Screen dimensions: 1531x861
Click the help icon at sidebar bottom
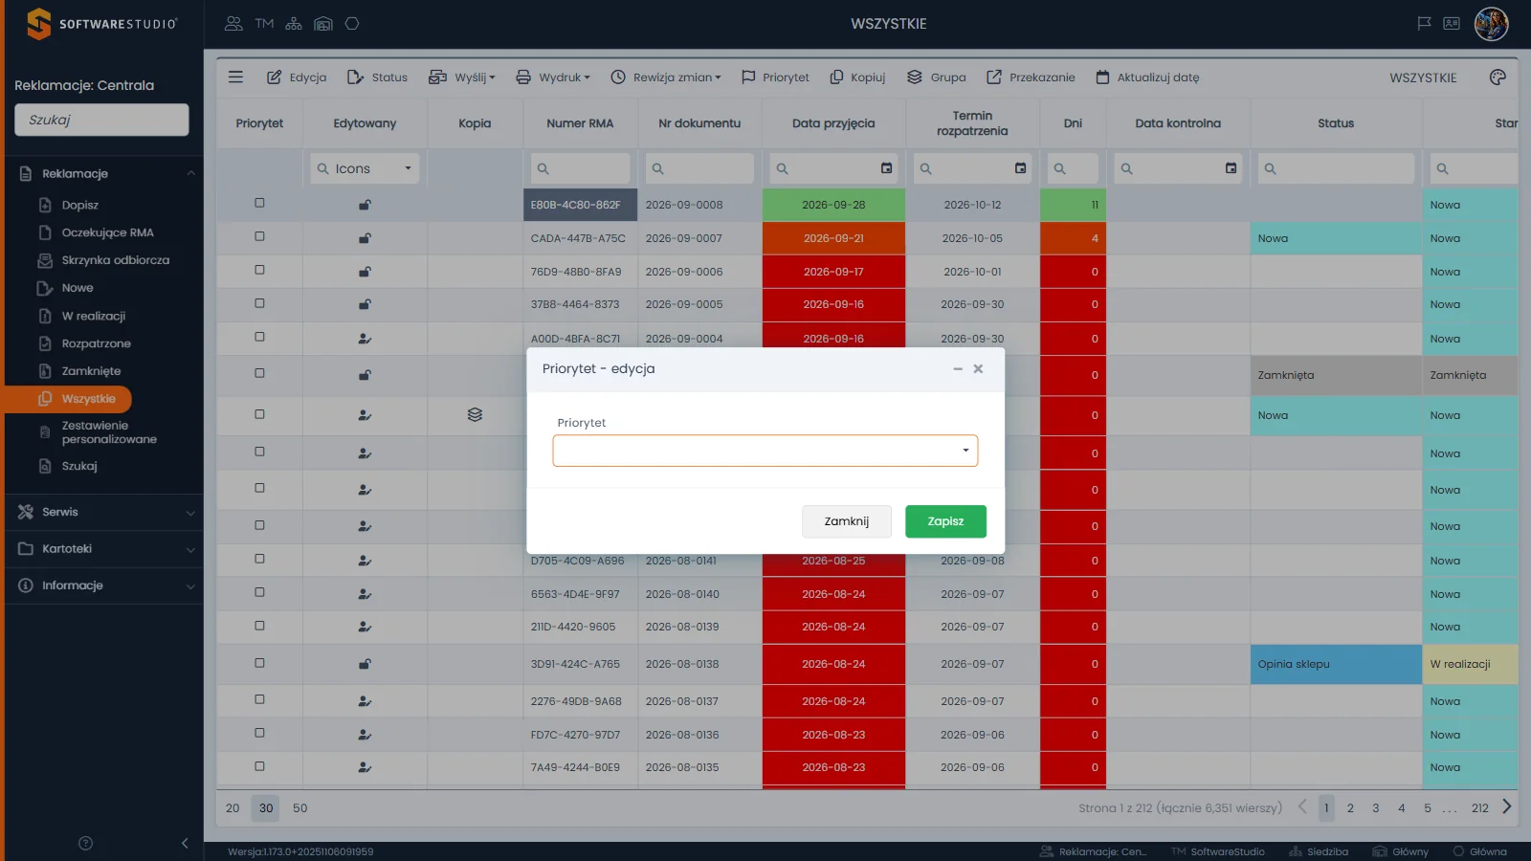pos(85,843)
